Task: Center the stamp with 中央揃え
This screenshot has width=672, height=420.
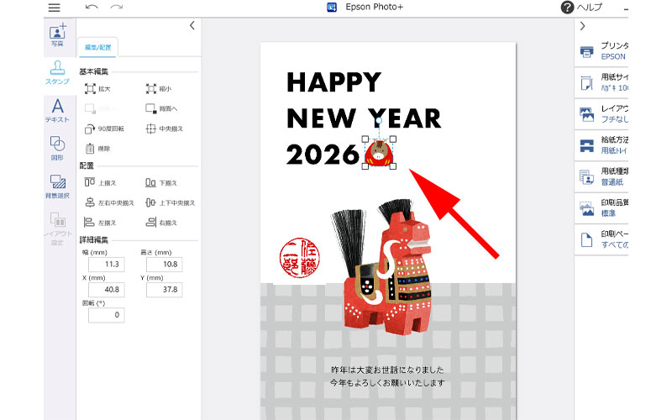Action: coord(165,129)
